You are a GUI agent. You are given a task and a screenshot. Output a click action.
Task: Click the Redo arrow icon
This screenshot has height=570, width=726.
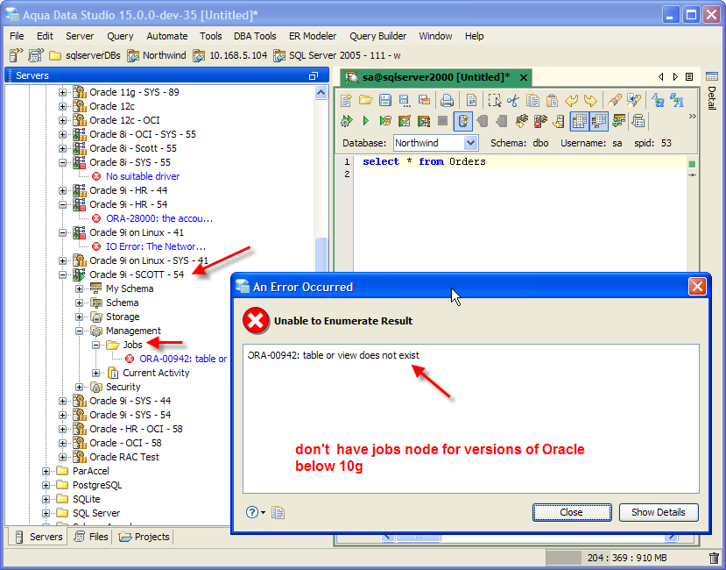[x=590, y=100]
